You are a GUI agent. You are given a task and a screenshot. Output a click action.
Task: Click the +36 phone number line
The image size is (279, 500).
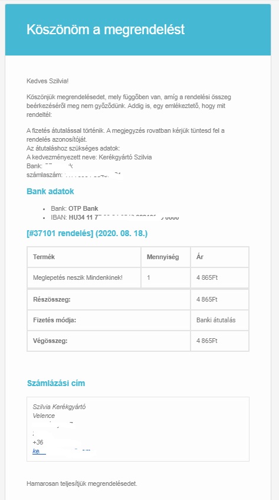(38, 443)
